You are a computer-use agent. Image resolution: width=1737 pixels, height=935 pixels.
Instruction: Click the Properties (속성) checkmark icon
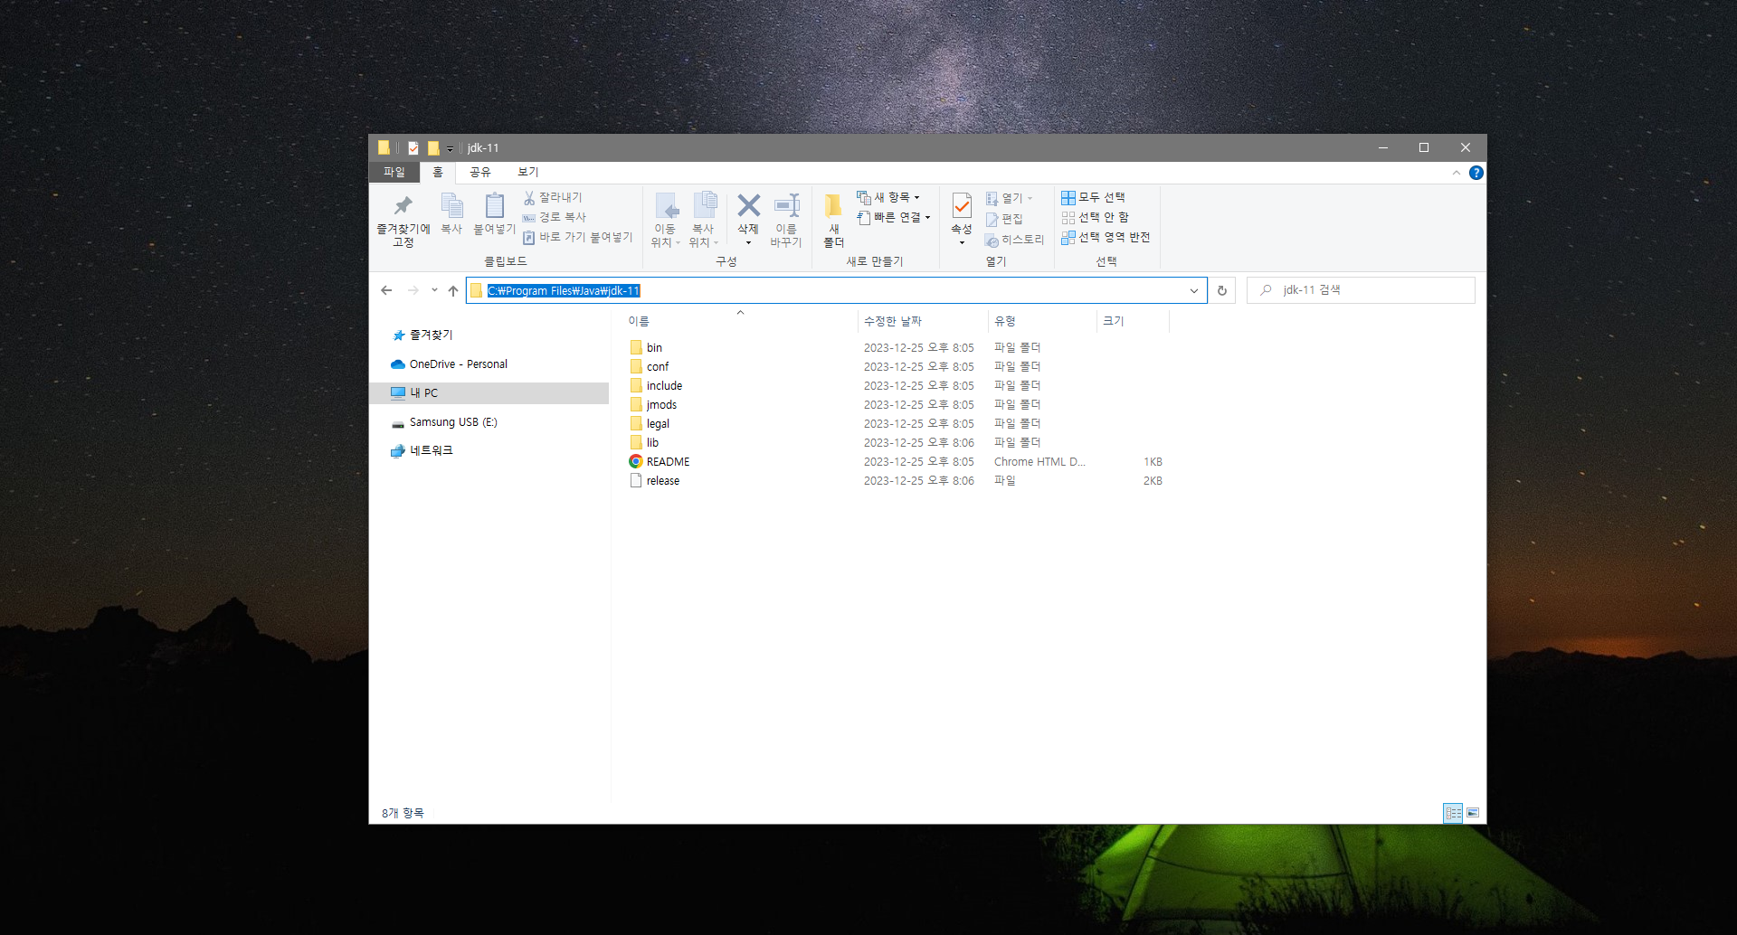962,206
